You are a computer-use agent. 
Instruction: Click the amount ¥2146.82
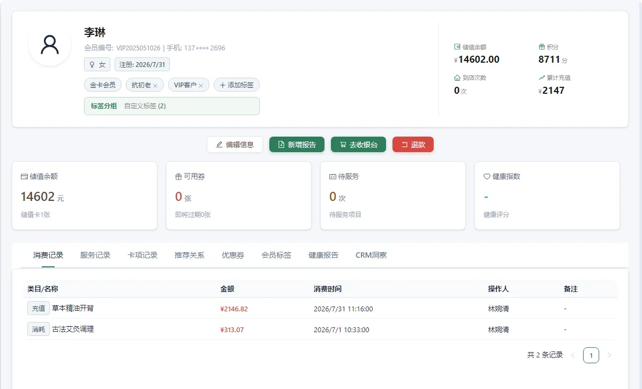tap(234, 309)
